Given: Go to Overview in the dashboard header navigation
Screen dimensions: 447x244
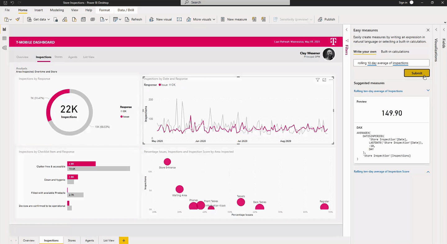Looking at the screenshot, I should click(22, 57).
